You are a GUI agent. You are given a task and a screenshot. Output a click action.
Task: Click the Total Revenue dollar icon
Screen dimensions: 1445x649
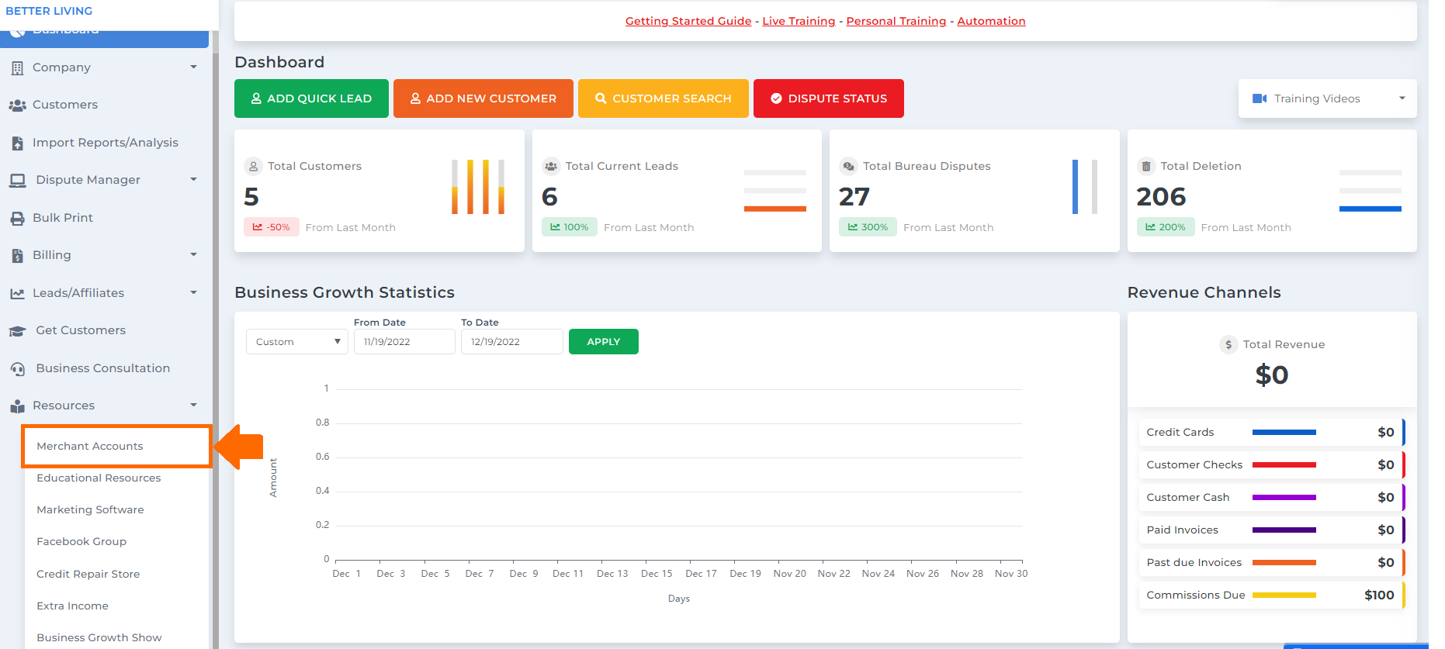point(1228,344)
